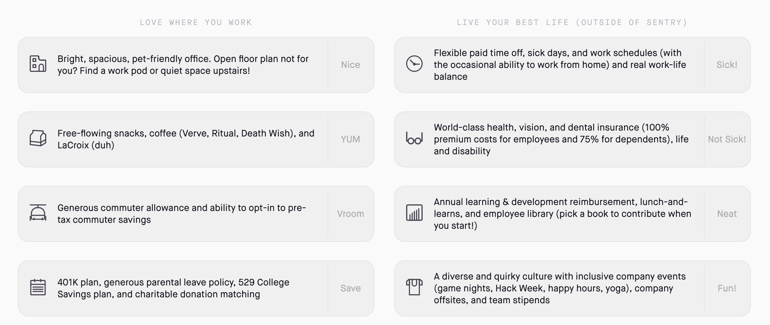Click the 'YUM' label
770x325 pixels.
click(350, 139)
